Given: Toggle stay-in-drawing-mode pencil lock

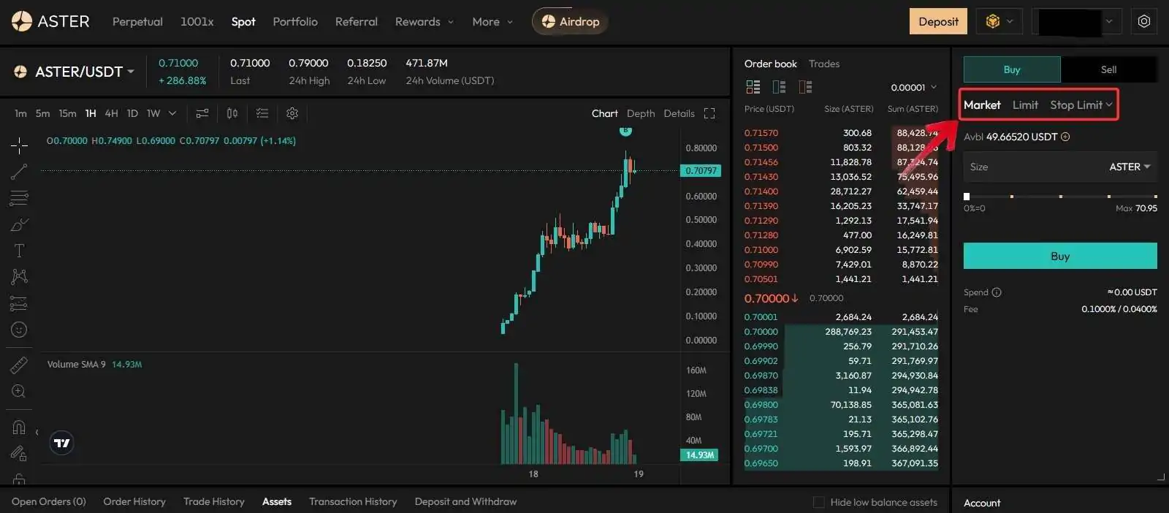Looking at the screenshot, I should click(x=19, y=454).
